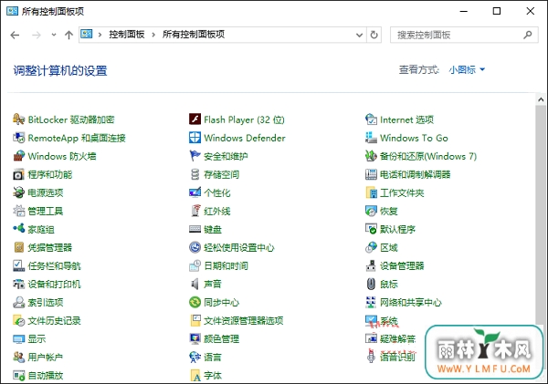Open the 区域 globe icon

click(x=371, y=247)
